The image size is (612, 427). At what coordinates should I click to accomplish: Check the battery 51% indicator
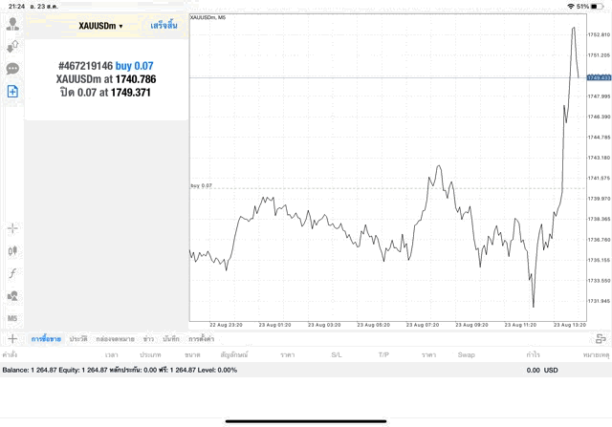pyautogui.click(x=590, y=7)
